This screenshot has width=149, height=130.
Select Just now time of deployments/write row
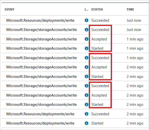click(x=134, y=20)
